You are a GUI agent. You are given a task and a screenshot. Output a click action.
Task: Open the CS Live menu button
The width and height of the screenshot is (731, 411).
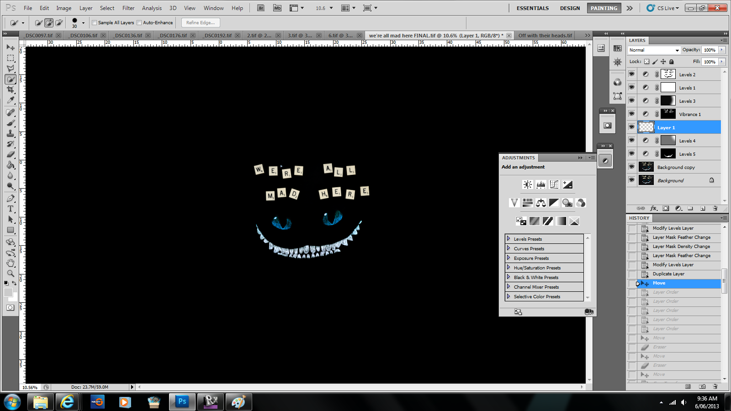tap(663, 8)
